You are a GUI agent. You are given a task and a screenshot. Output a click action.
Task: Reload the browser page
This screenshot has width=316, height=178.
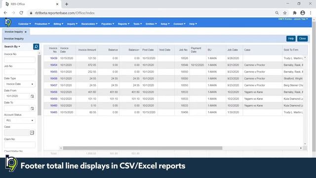[21, 13]
